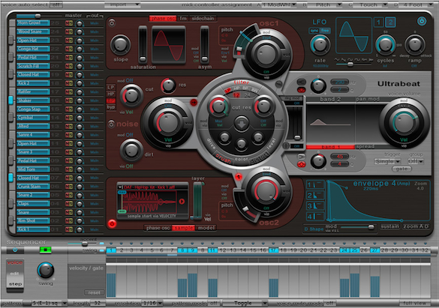Open MIDI controller B Pitch dropdown
The width and height of the screenshot is (439, 308).
[x=324, y=4]
